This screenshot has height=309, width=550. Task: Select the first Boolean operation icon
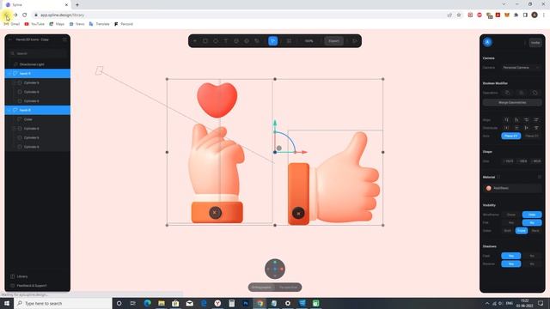tap(507, 93)
